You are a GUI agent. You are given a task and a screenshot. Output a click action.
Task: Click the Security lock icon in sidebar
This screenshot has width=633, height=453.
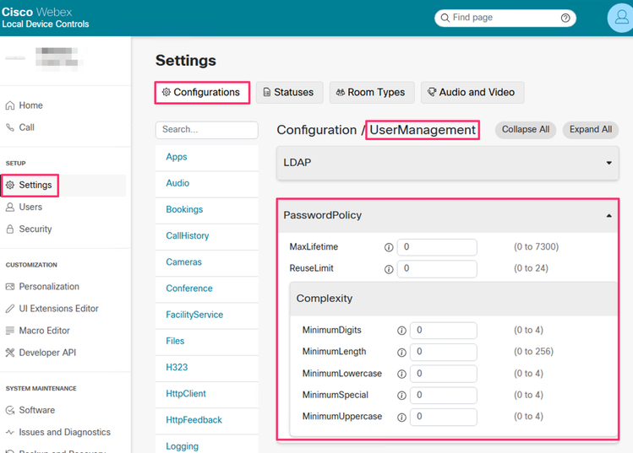[x=10, y=229]
